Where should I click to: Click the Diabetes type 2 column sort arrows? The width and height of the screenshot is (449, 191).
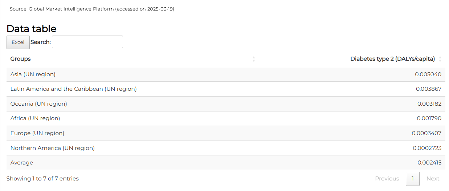tap(440, 59)
